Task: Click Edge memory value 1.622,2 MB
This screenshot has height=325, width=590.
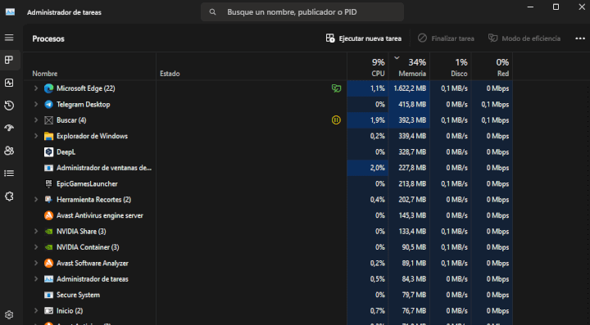Action: [410, 88]
